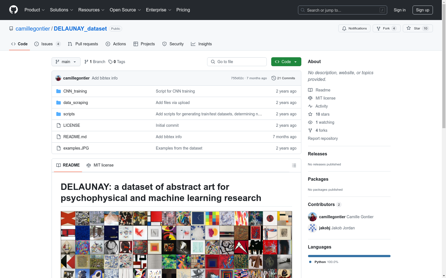Click the Readme book icon in About
Image resolution: width=446 pixels, height=278 pixels.
click(310, 90)
